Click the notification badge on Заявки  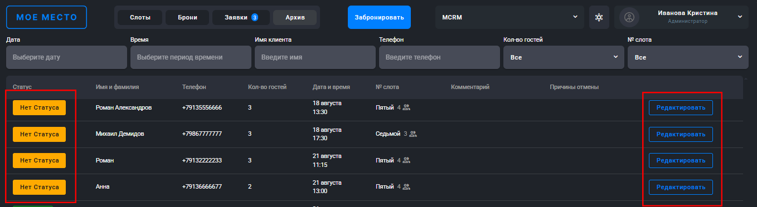pos(254,17)
